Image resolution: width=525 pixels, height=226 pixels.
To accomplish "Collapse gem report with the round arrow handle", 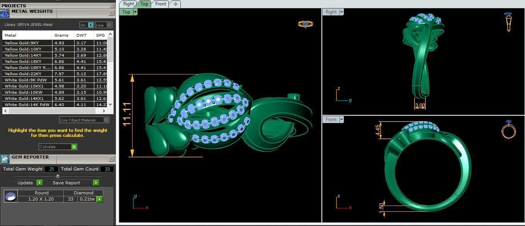I will pos(58,176).
